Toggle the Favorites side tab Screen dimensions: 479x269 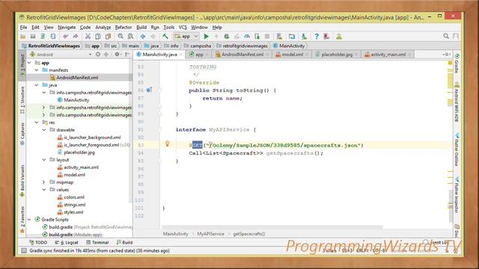coord(22,219)
